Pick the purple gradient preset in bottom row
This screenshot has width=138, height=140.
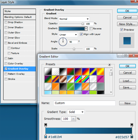click(85, 92)
